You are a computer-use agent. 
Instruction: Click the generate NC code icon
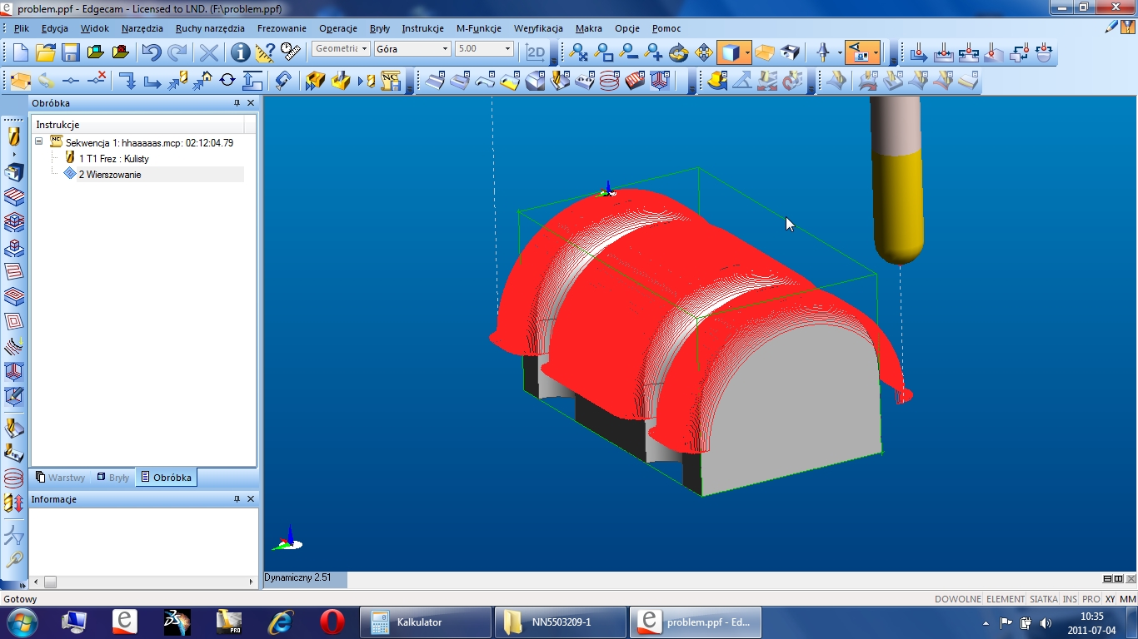click(x=390, y=81)
